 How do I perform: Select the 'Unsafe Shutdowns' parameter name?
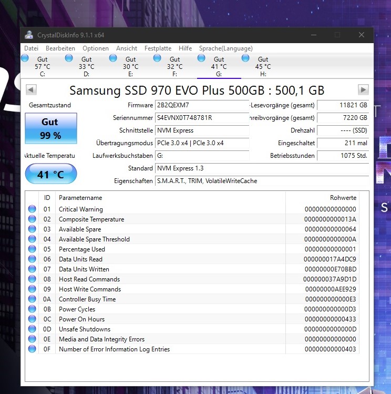pos(85,329)
